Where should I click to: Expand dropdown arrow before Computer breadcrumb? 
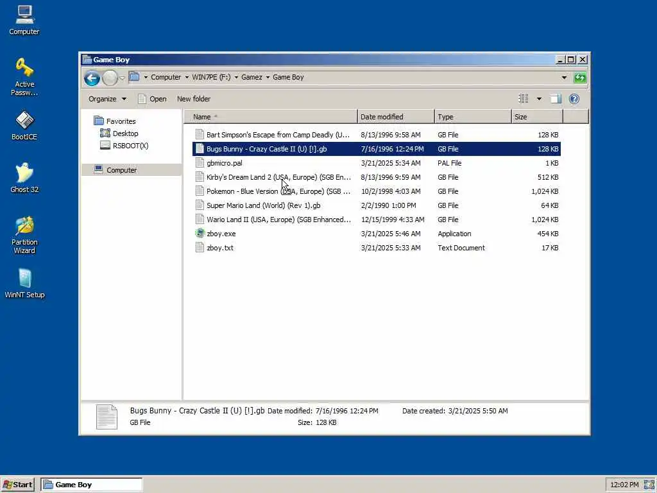click(146, 78)
